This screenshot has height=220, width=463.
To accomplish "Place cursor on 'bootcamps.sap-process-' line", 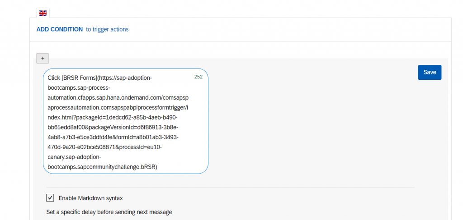I will tap(79, 88).
